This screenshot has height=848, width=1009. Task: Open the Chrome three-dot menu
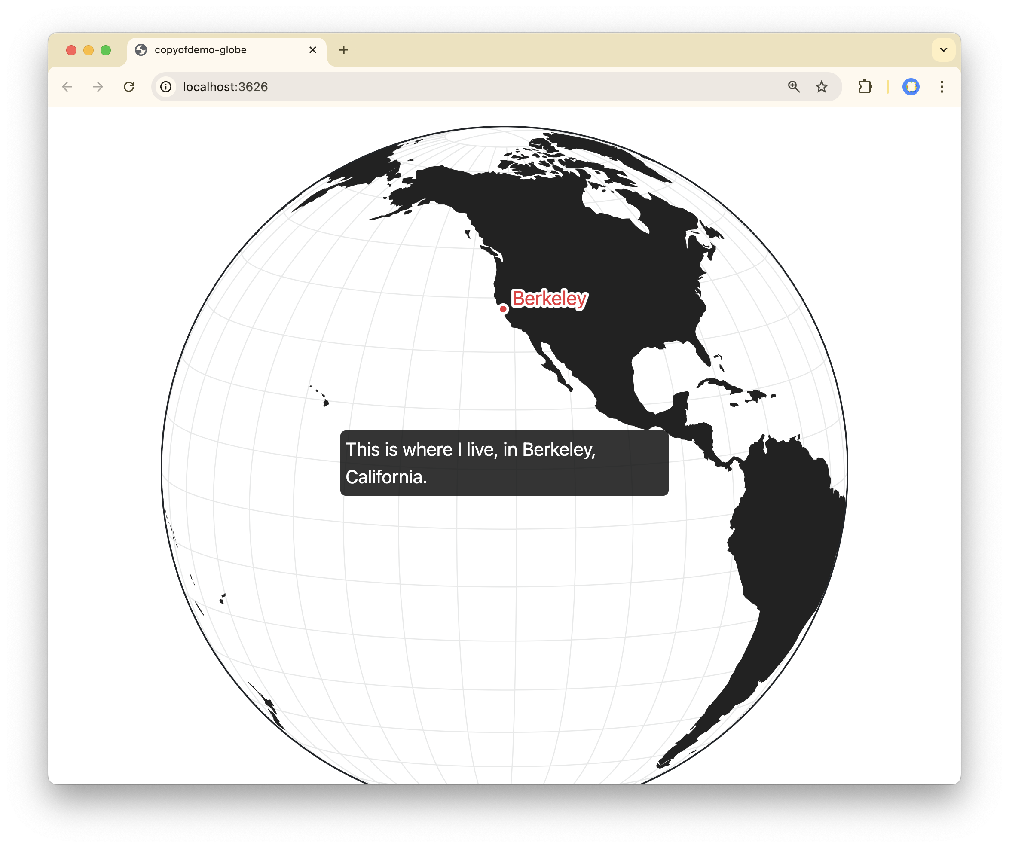tap(942, 86)
